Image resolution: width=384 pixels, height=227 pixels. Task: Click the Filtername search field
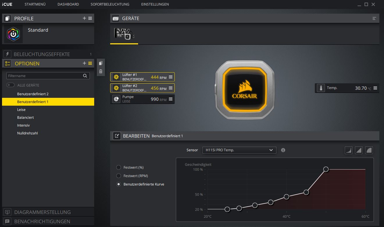click(x=48, y=76)
